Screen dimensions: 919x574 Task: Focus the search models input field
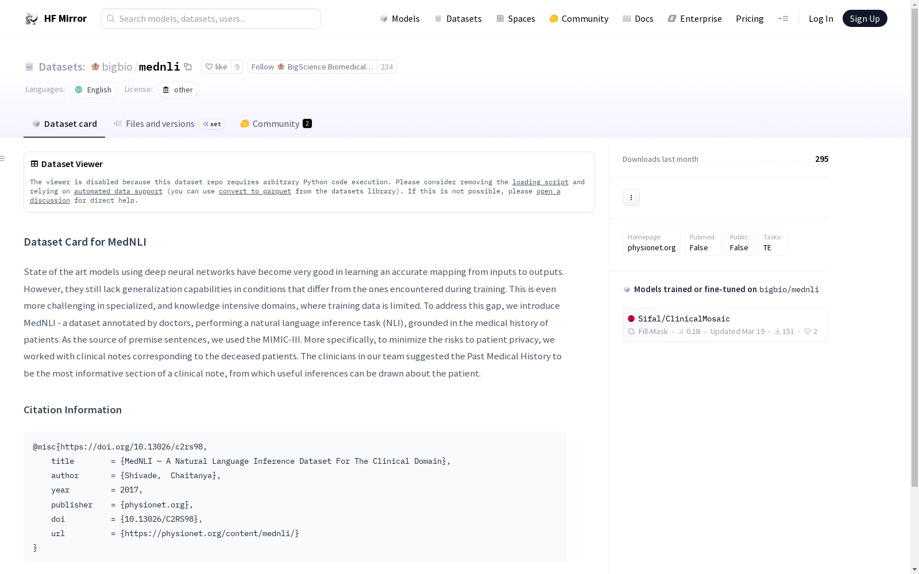pos(211,18)
